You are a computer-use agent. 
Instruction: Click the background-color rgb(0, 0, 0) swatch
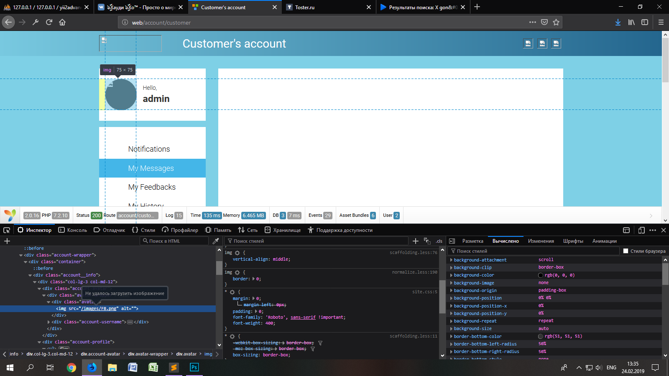pos(541,275)
